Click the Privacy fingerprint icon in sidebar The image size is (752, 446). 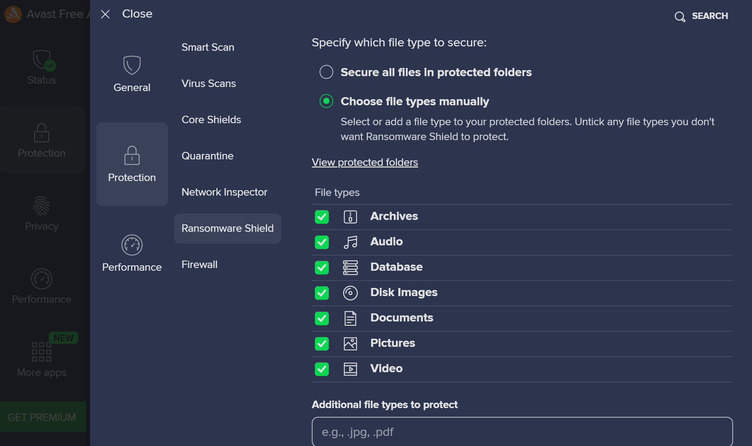coord(41,206)
